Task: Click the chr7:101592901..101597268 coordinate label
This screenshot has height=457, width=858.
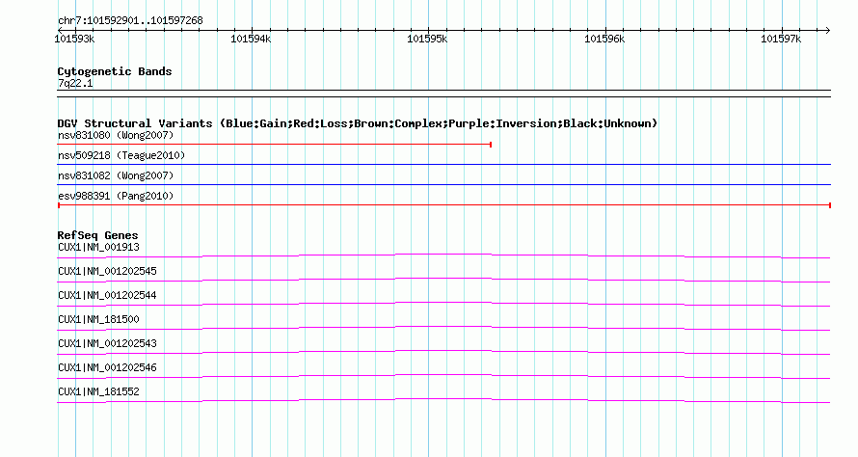Action: pos(130,21)
